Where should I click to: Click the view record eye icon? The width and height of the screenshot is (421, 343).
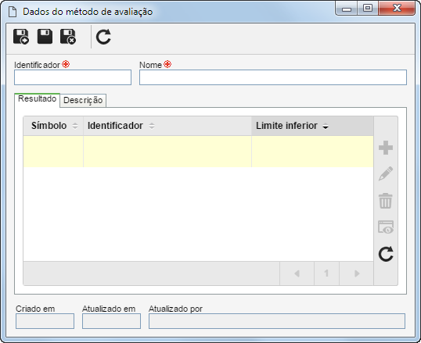click(386, 227)
